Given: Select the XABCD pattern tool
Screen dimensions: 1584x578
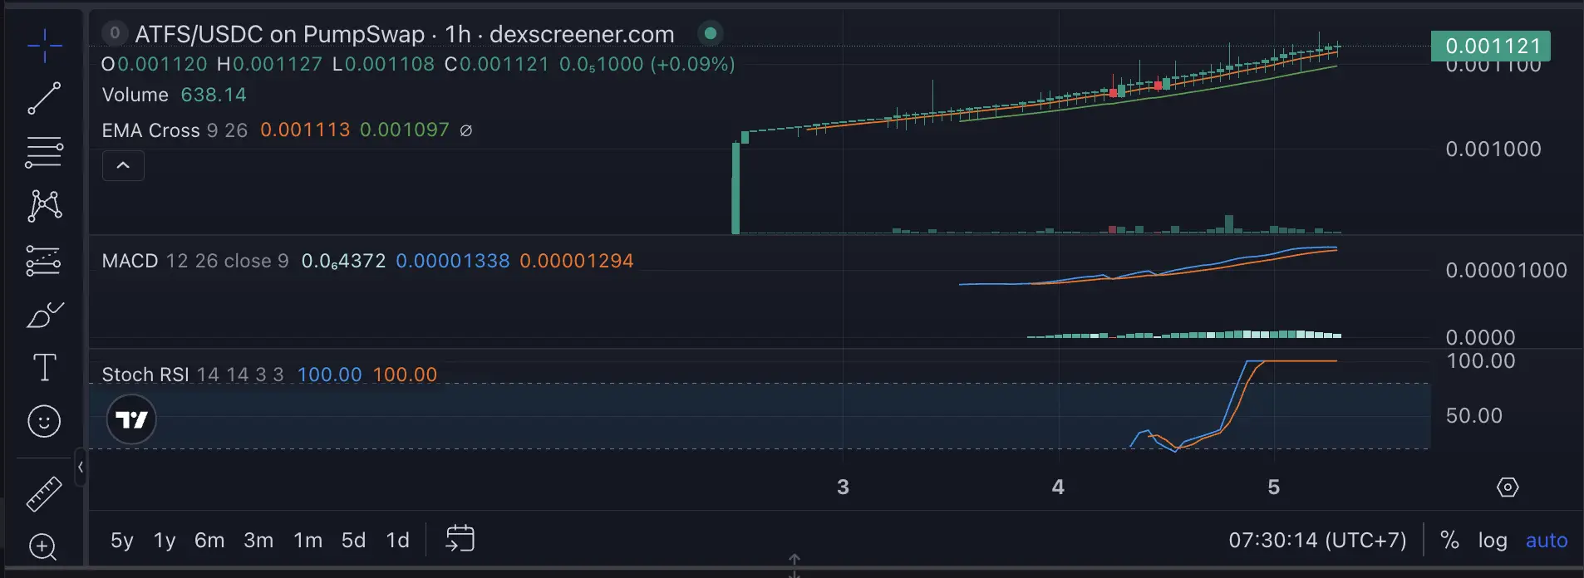Looking at the screenshot, I should tap(44, 205).
